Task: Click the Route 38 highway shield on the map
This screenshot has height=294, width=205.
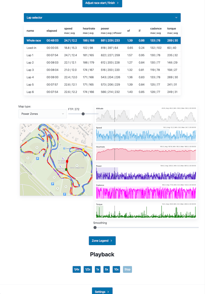Action: pos(86,146)
